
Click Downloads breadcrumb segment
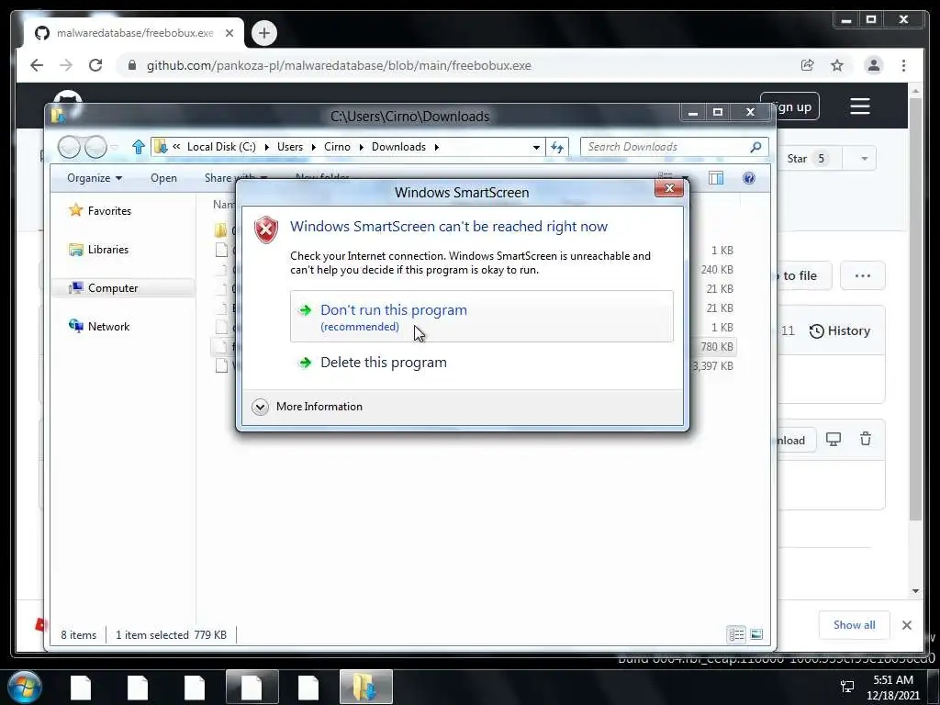[x=398, y=147]
